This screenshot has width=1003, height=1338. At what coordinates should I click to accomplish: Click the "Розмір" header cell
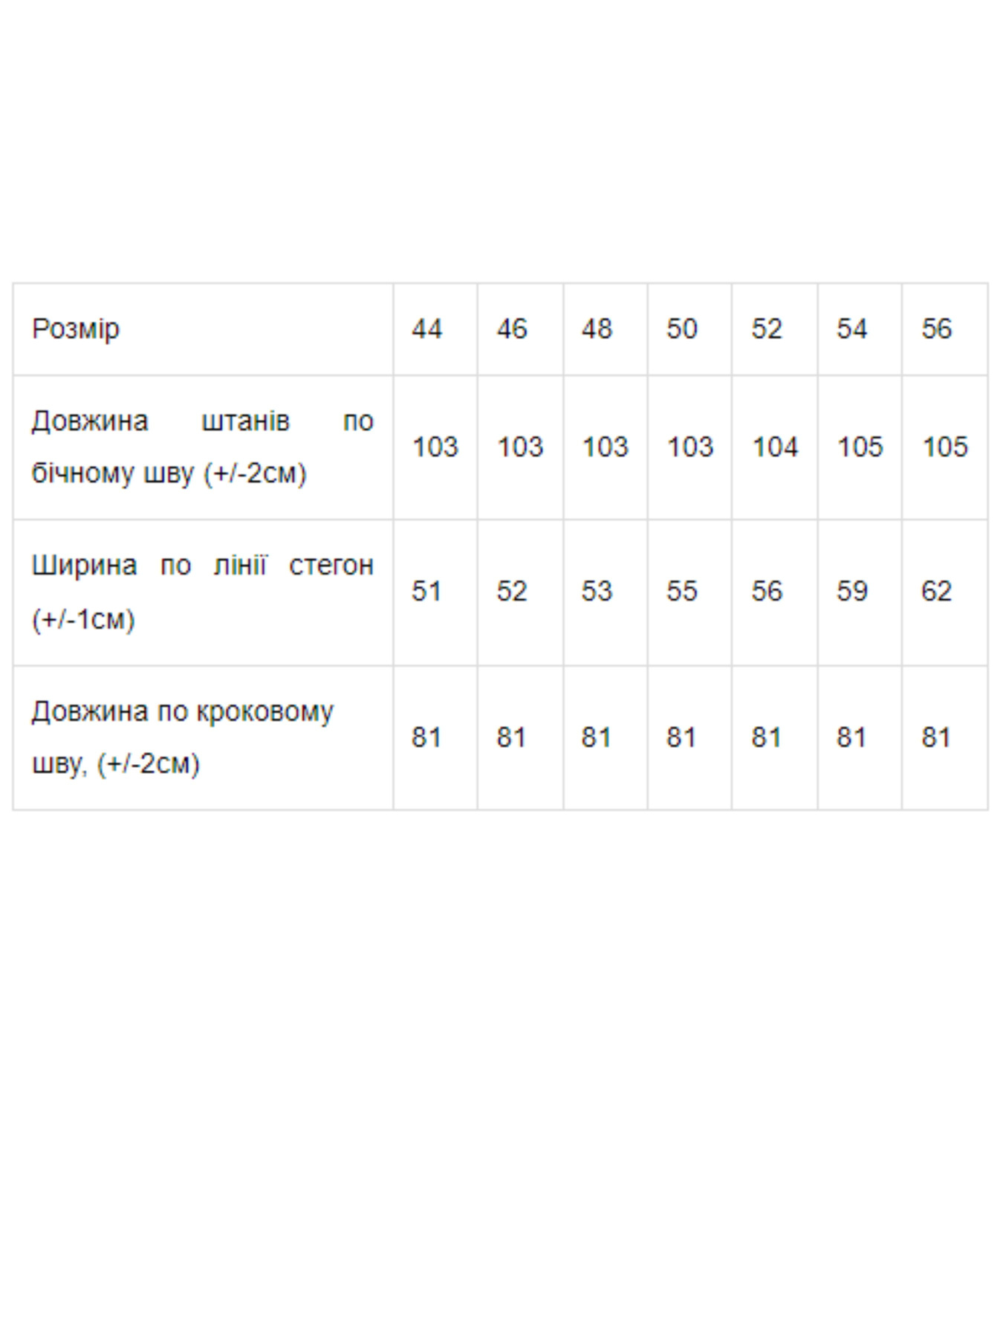76,329
